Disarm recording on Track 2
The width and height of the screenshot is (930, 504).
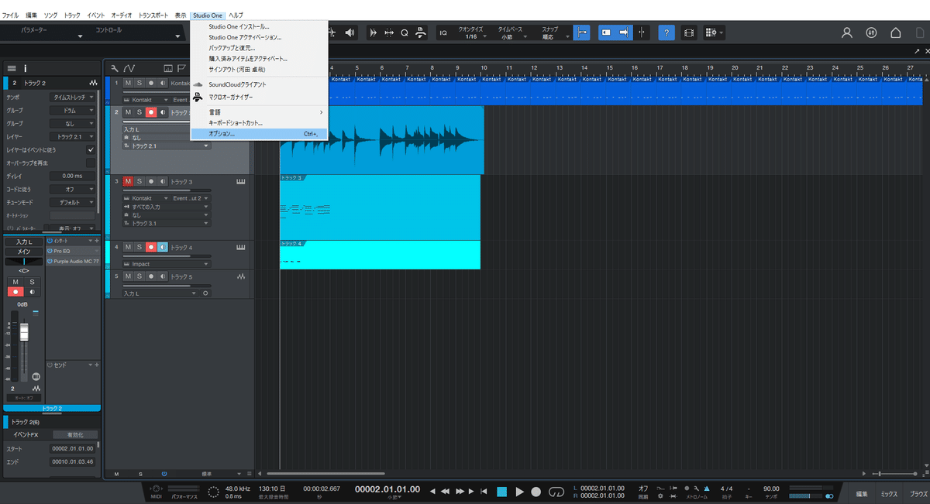151,112
